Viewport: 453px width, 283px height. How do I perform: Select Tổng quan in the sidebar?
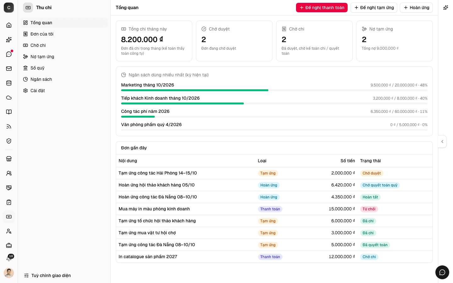[64, 23]
